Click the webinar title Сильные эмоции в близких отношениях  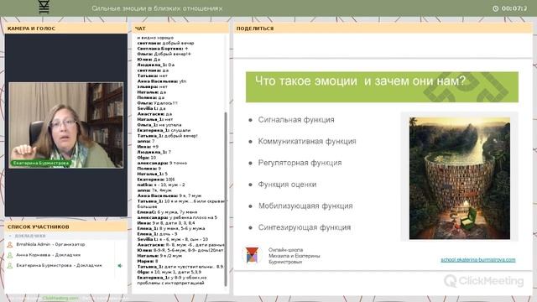pyautogui.click(x=157, y=8)
